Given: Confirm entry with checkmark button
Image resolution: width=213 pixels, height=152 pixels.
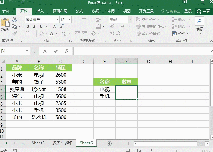Looking at the screenshot, I should [56, 51].
